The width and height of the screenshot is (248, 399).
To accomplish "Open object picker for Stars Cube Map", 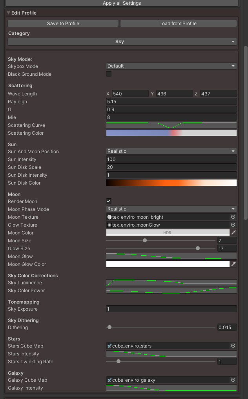I will coord(233,346).
